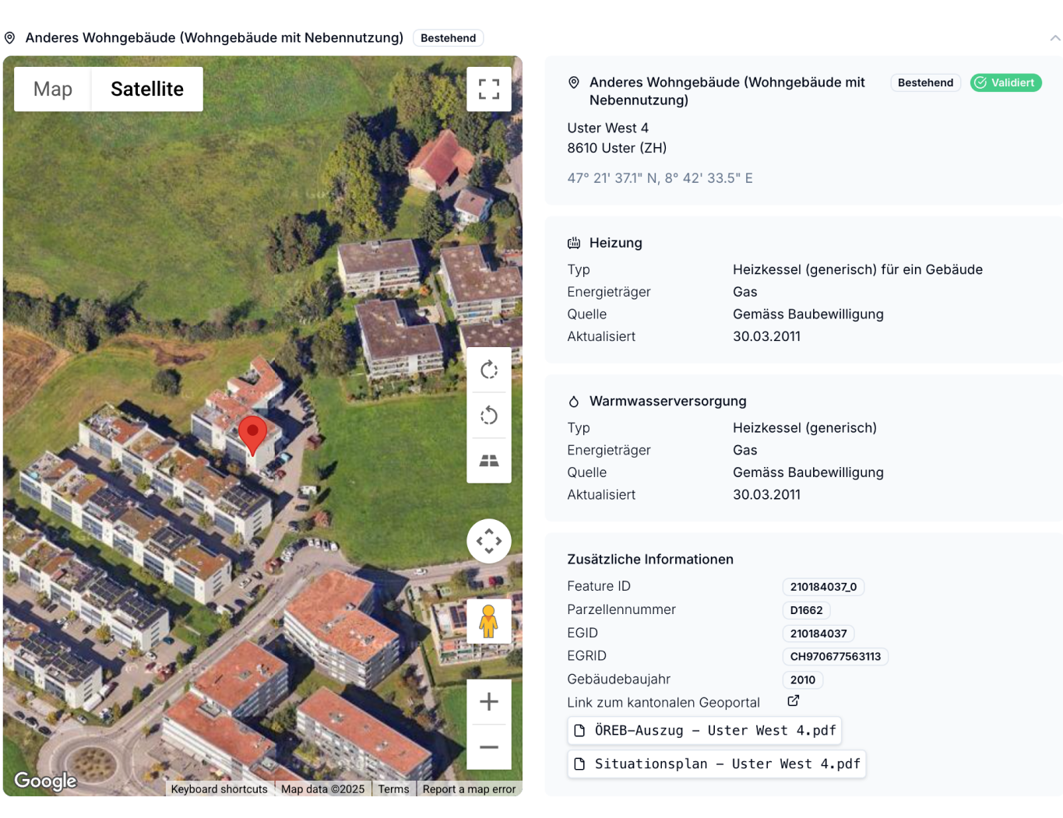The width and height of the screenshot is (1063, 818).
Task: Open the map Terms link
Action: click(x=393, y=789)
